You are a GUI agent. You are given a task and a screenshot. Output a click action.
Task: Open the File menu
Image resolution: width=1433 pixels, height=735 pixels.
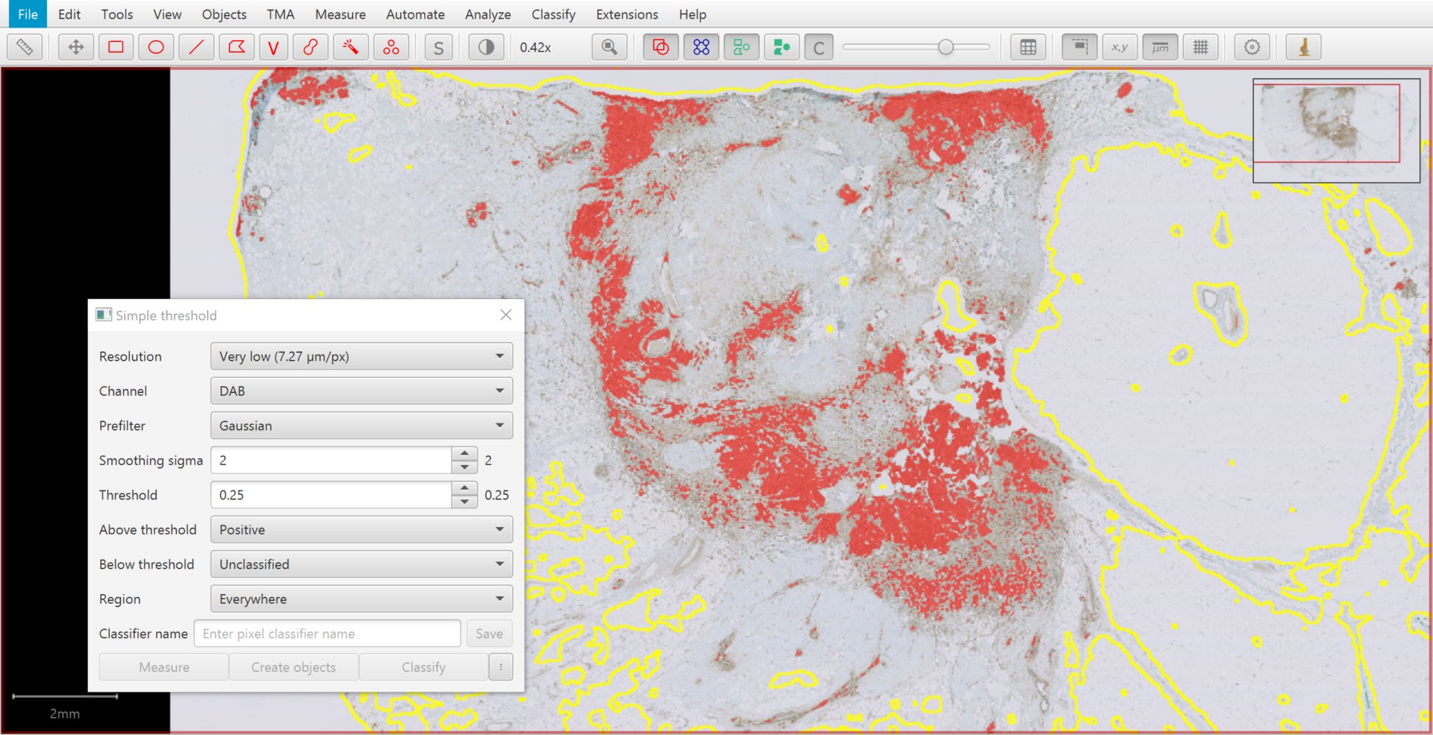pyautogui.click(x=28, y=14)
